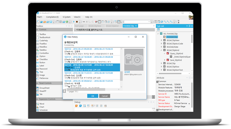
Task: Open the K.System menu
Action: point(67,17)
